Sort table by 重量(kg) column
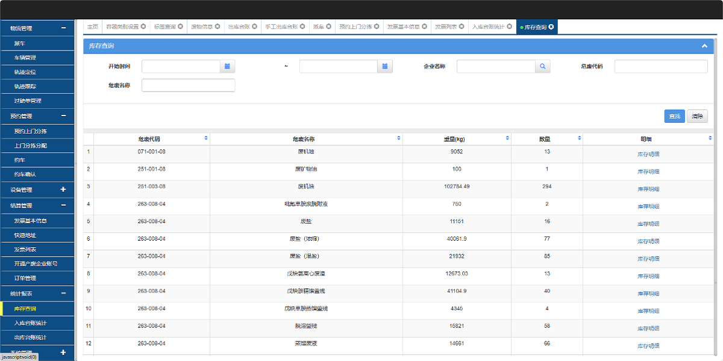This screenshot has width=723, height=361. click(507, 138)
